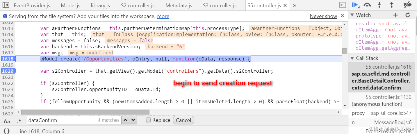
Task: Cancel the search bar
Action: coord(183,120)
